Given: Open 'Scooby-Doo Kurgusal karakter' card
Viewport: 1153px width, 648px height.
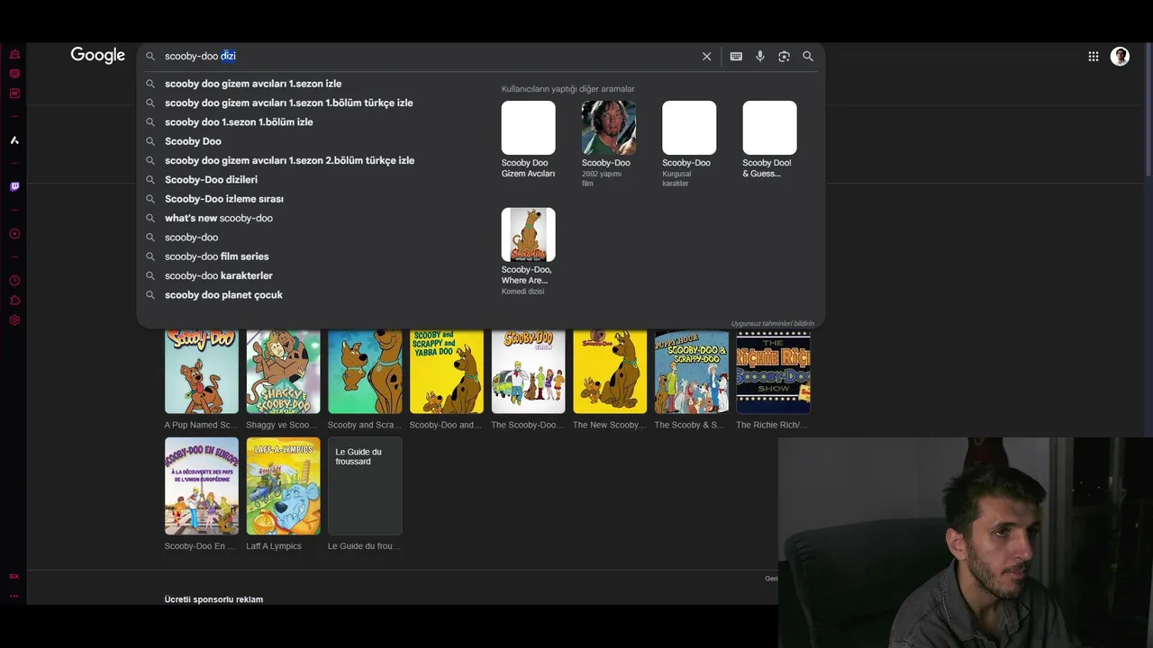Looking at the screenshot, I should coord(689,143).
